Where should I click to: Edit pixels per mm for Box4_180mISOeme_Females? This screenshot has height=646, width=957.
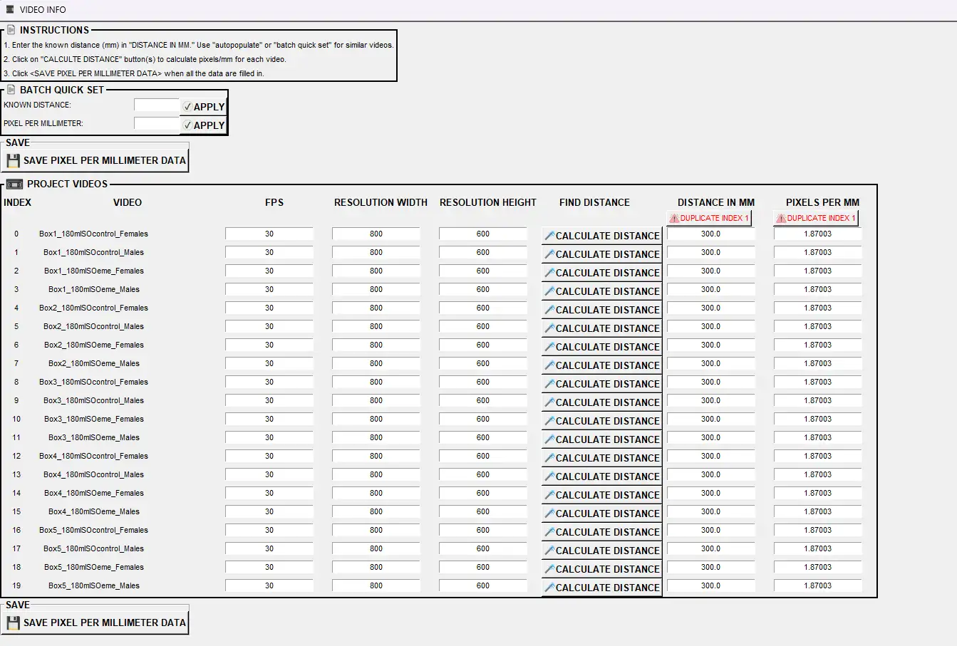click(818, 493)
